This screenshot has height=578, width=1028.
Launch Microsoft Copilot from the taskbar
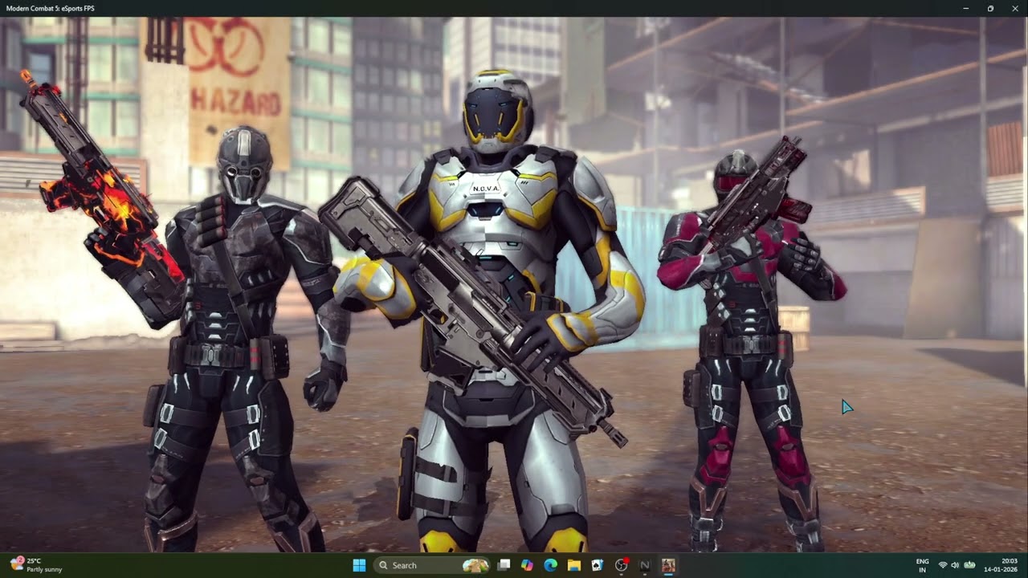click(x=527, y=565)
